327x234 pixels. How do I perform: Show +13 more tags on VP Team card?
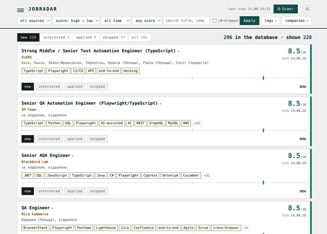pyautogui.click(x=197, y=123)
